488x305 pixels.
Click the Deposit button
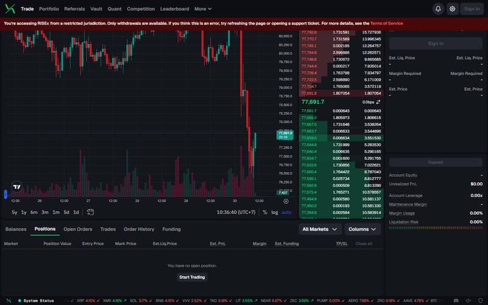tap(436, 162)
